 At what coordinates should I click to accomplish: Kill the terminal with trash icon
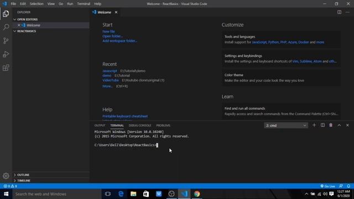(x=331, y=125)
